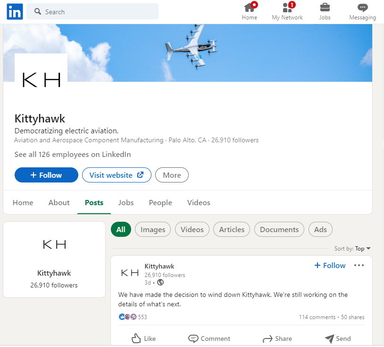This screenshot has width=384, height=347.
Task: Like the Kittyhawk wind-down post
Action: [143, 338]
